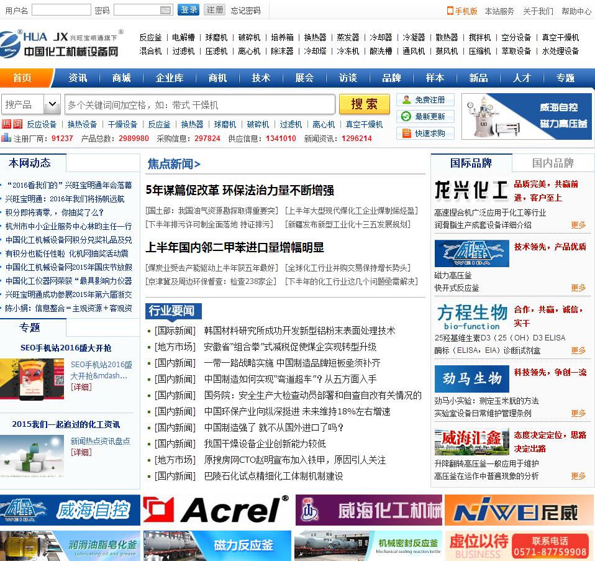The height and width of the screenshot is (561, 595).
Task: Click the 水处理设备 category link
Action: pos(560,51)
